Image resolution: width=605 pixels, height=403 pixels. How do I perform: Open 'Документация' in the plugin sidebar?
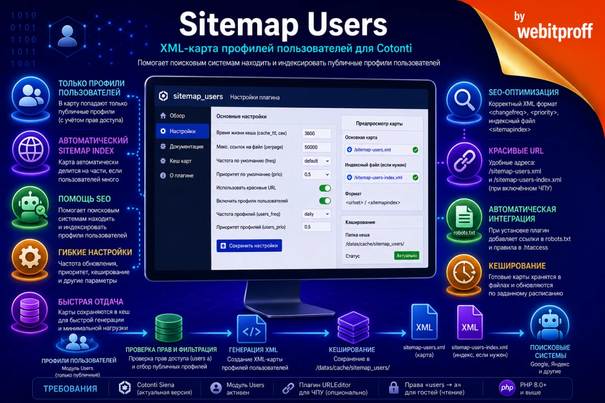pyautogui.click(x=182, y=146)
